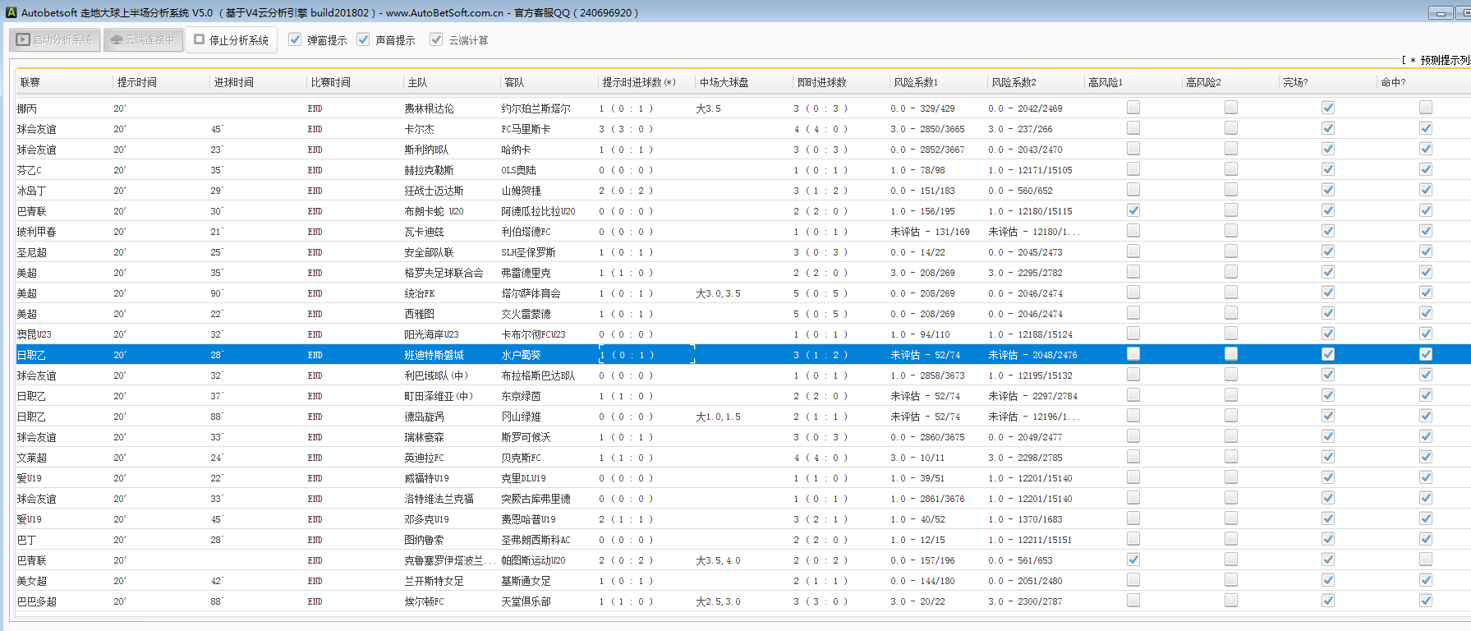Check 命中? box in the 费林根达伦 row
The height and width of the screenshot is (631, 1471).
point(1426,108)
